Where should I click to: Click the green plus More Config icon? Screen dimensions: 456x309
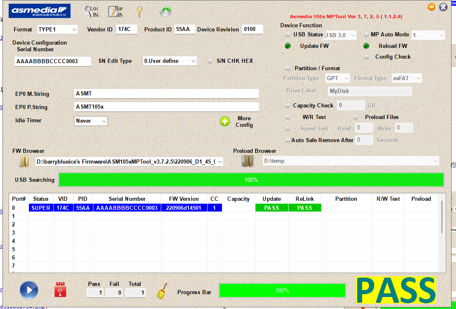[x=225, y=121]
